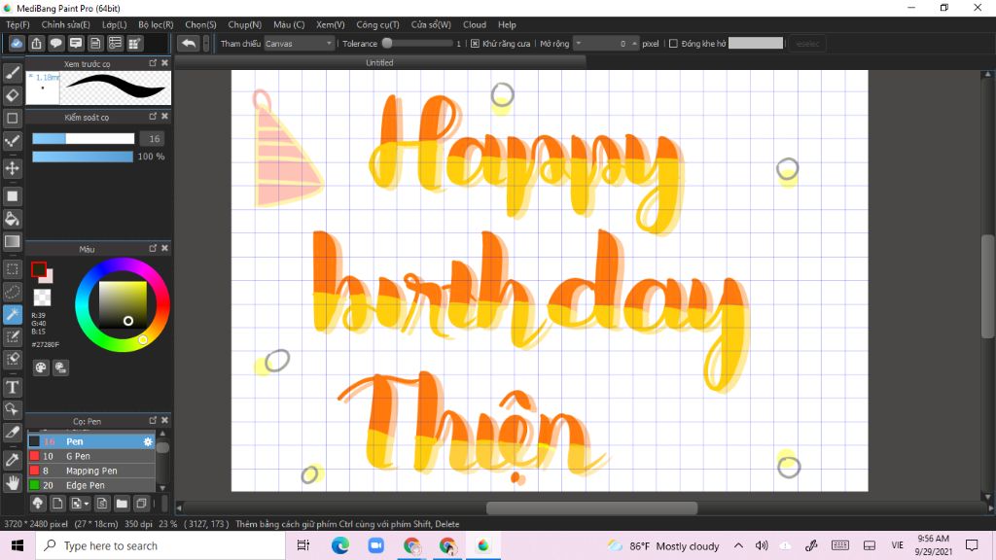Open settings gear for the Pen brush
The image size is (996, 560).
pyautogui.click(x=148, y=441)
